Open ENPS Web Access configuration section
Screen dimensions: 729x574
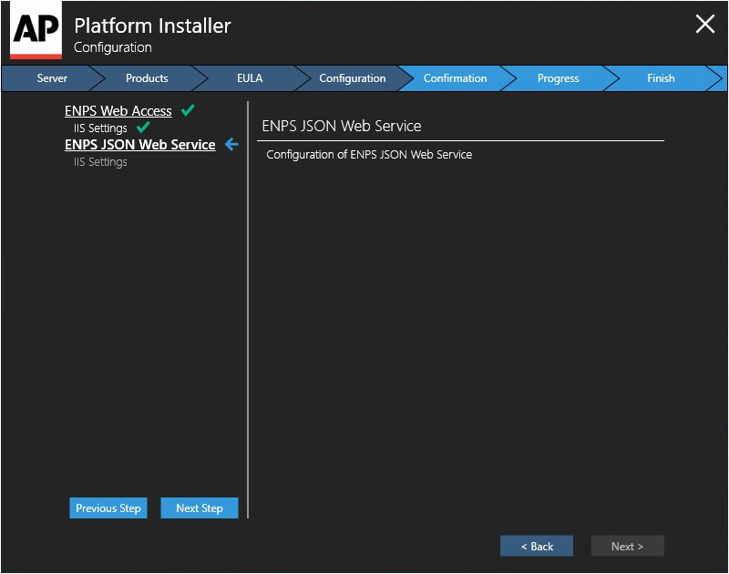click(118, 111)
